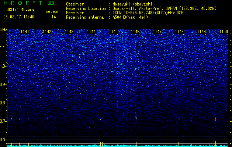Click the 'Observer' field label
Screen dimensions: 232x147
tap(75, 4)
